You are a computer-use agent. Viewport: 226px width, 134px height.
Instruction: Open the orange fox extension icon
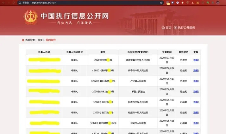(x=198, y=3)
